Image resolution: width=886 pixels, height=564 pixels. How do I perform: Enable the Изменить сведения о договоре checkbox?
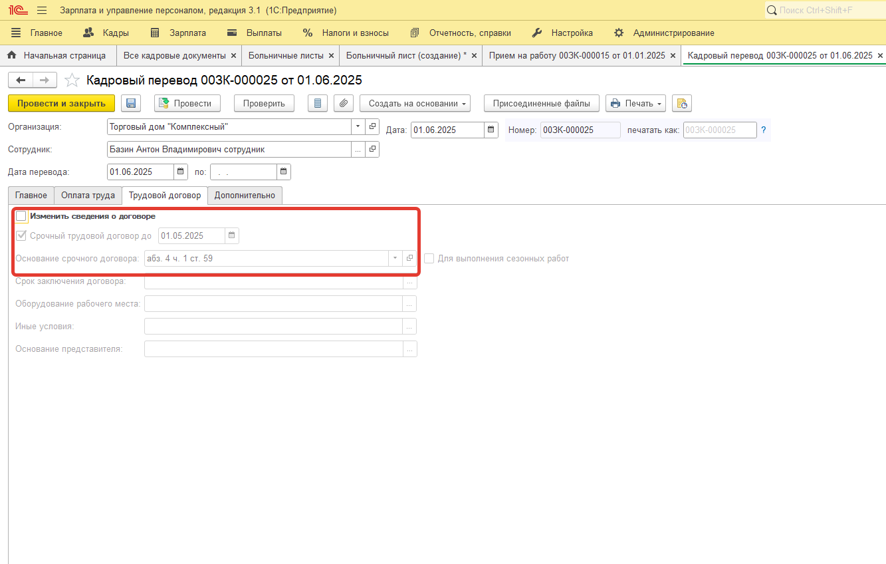point(21,216)
